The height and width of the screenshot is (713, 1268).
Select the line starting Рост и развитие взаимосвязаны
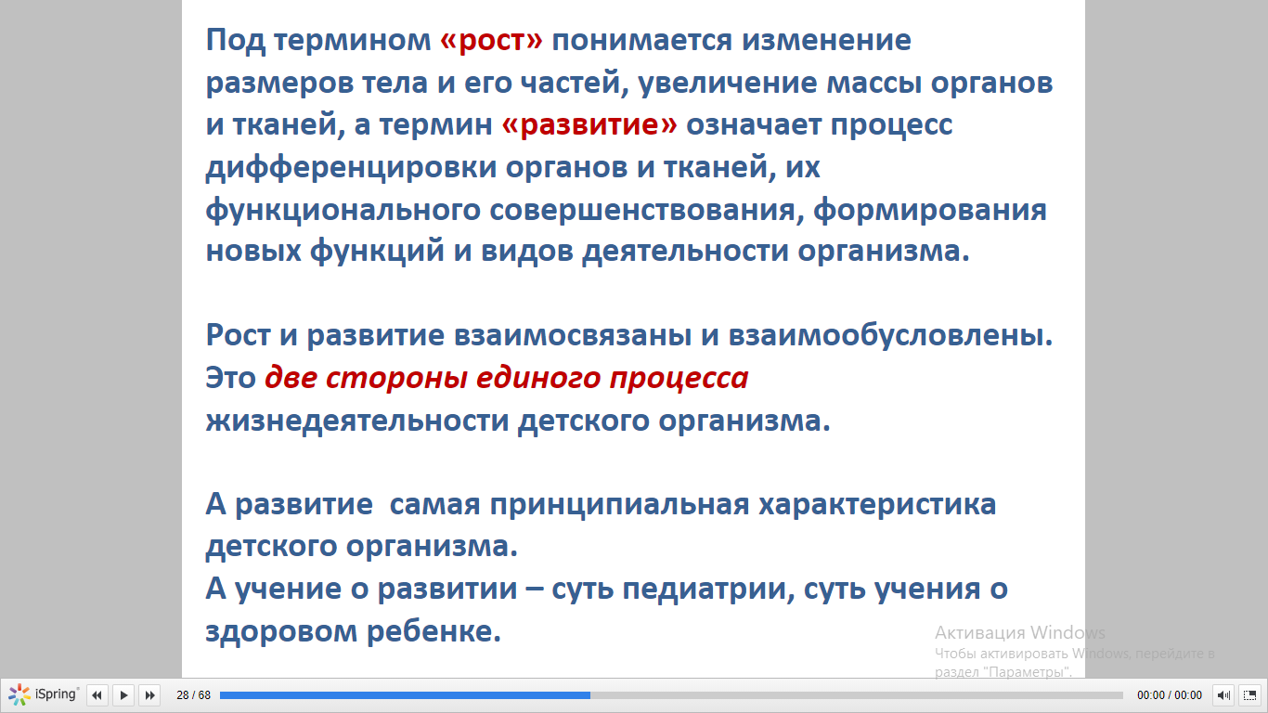(x=629, y=336)
